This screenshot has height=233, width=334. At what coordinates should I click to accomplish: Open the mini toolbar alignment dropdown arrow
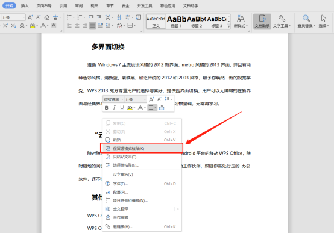[156, 108]
